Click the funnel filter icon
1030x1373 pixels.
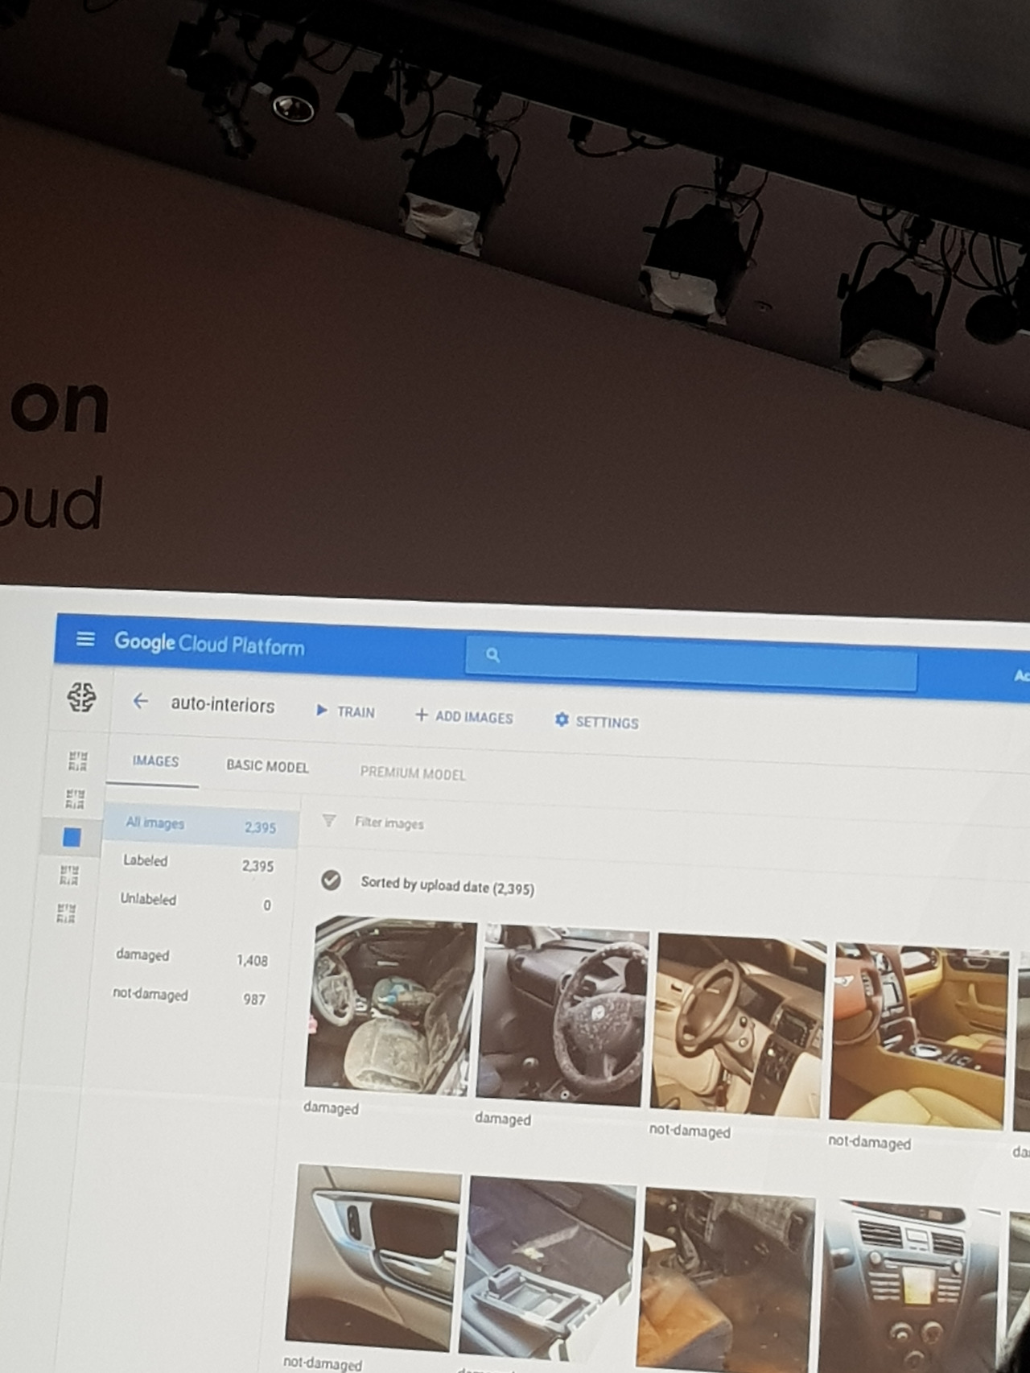328,821
